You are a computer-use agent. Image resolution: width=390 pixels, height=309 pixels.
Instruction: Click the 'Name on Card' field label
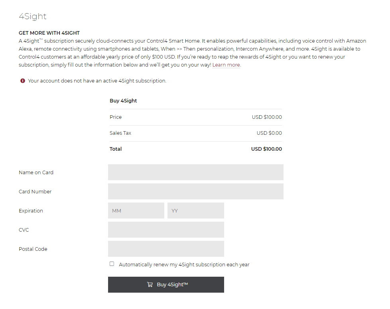(36, 173)
